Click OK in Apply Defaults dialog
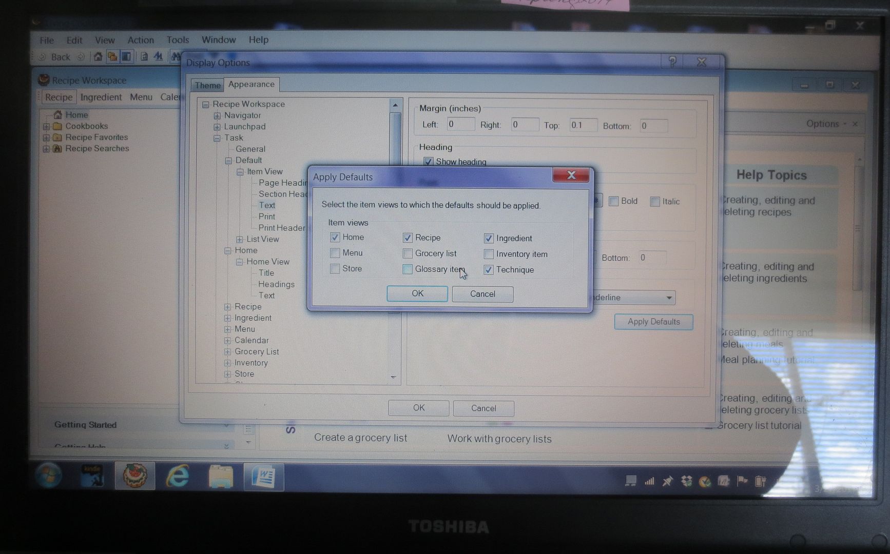Screen dimensions: 890x554 coord(417,293)
